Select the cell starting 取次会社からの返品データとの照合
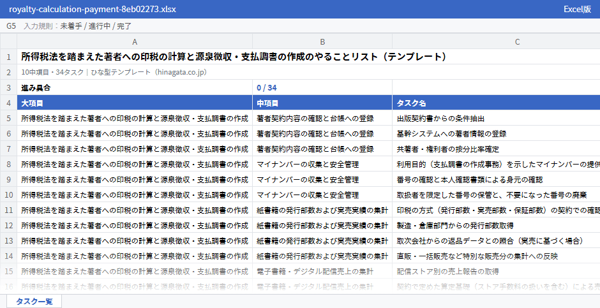The image size is (600, 308). pos(496,241)
